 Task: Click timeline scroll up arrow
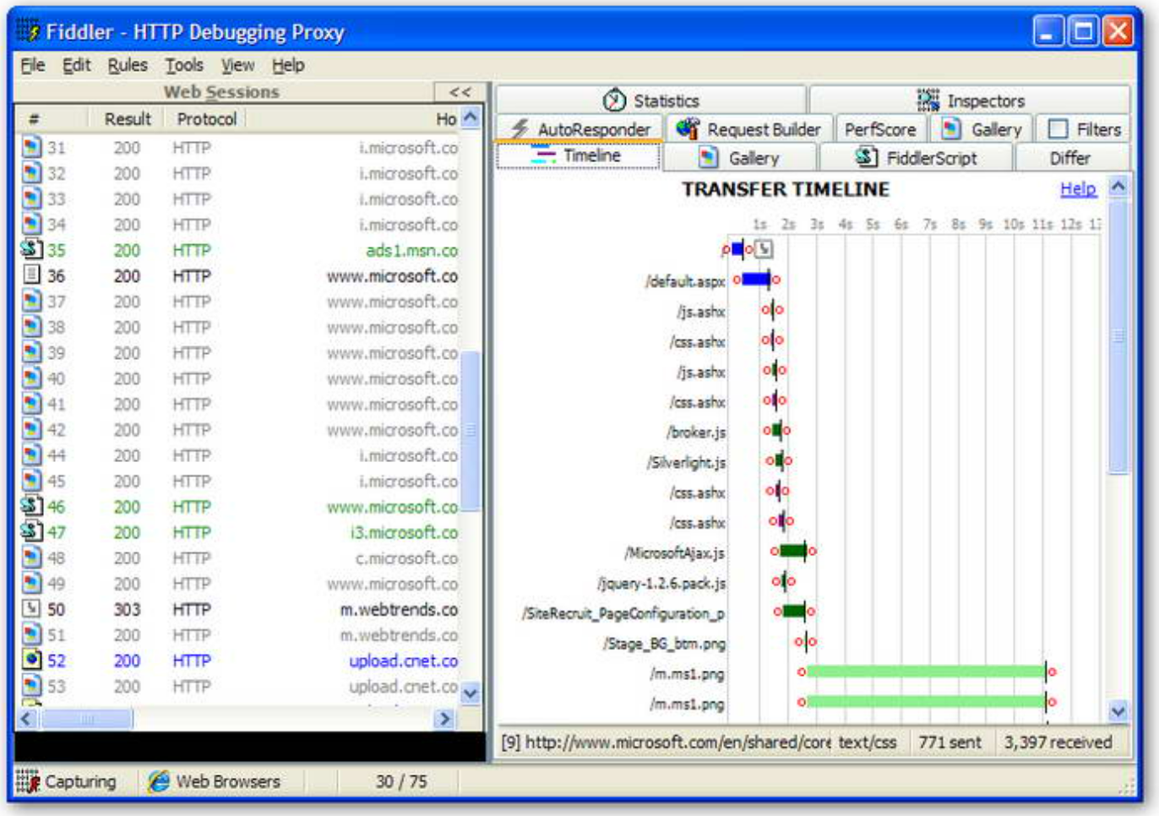(x=1118, y=186)
